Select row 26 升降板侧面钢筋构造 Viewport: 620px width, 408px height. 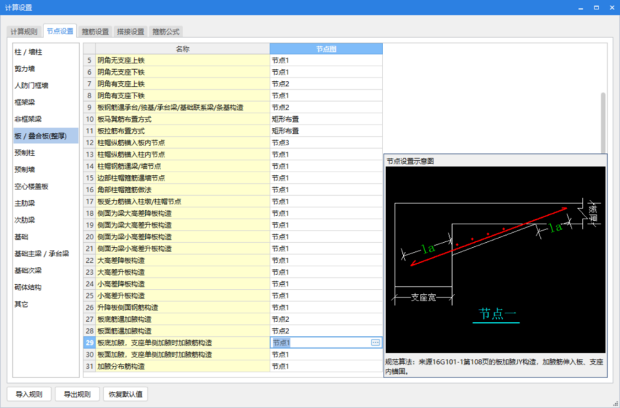pyautogui.click(x=183, y=307)
